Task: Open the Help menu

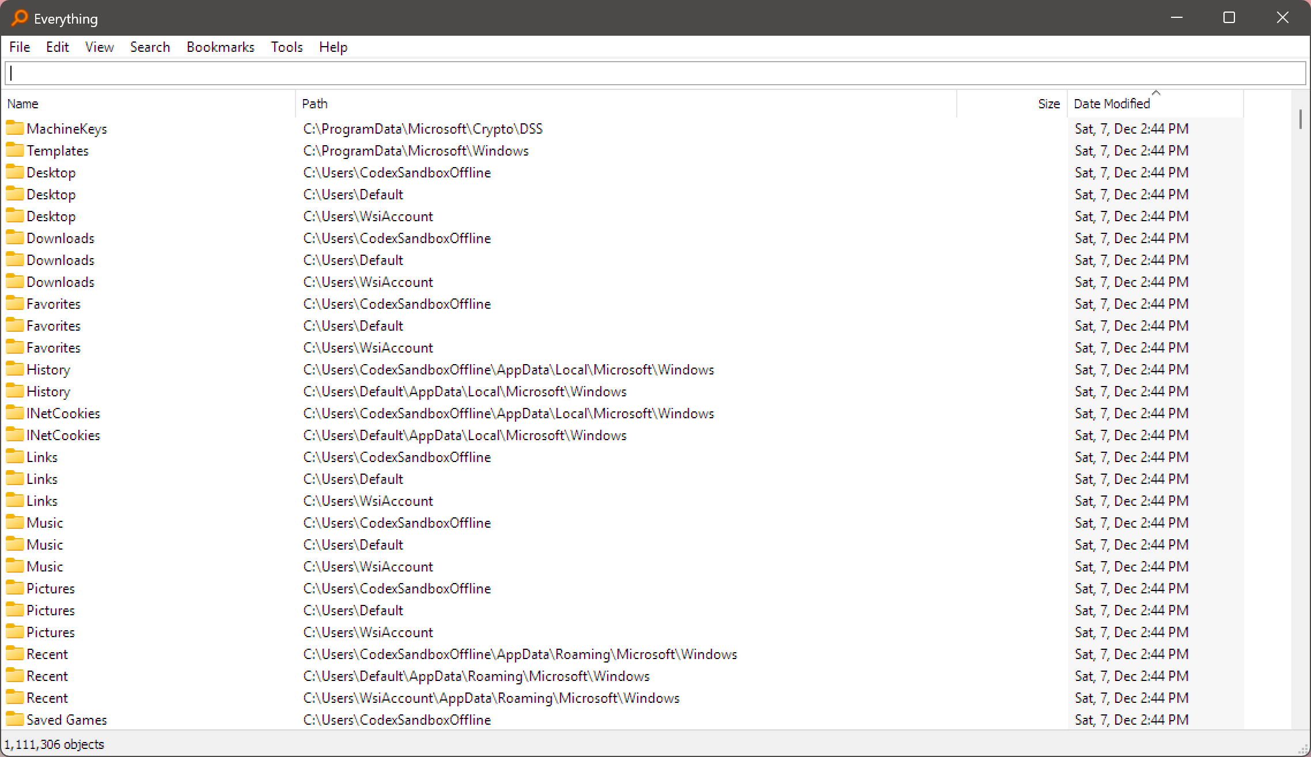Action: click(x=334, y=47)
